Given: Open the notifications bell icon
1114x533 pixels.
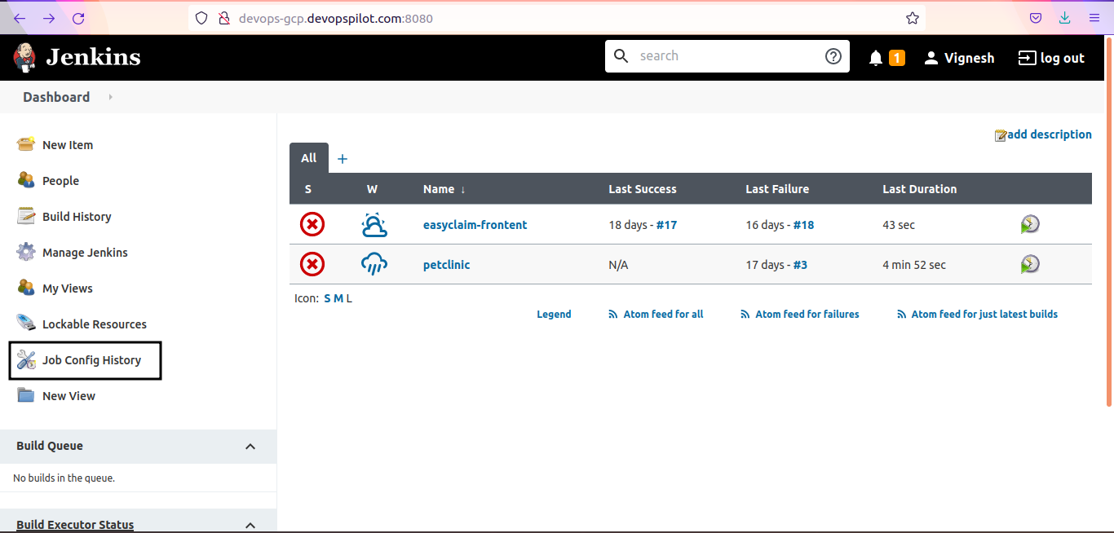Looking at the screenshot, I should point(876,58).
